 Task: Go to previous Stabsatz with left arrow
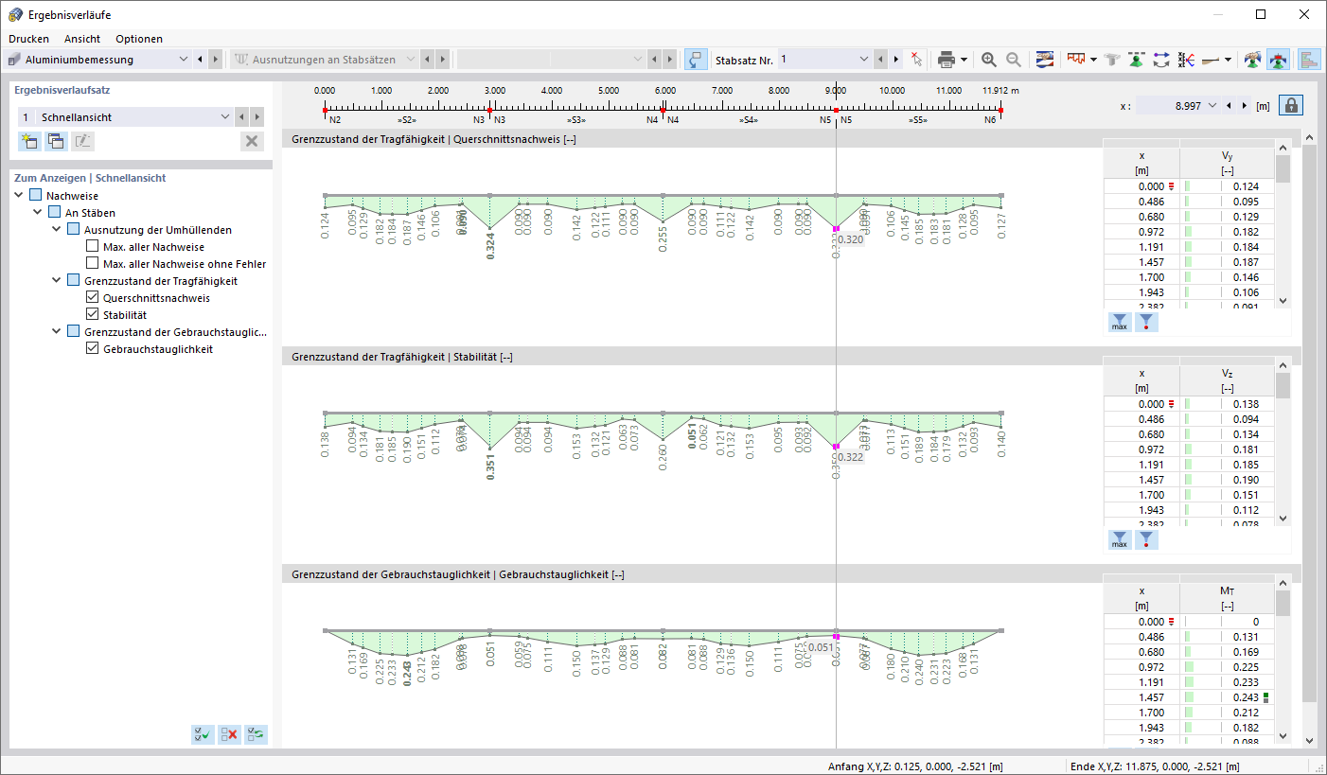[881, 60]
